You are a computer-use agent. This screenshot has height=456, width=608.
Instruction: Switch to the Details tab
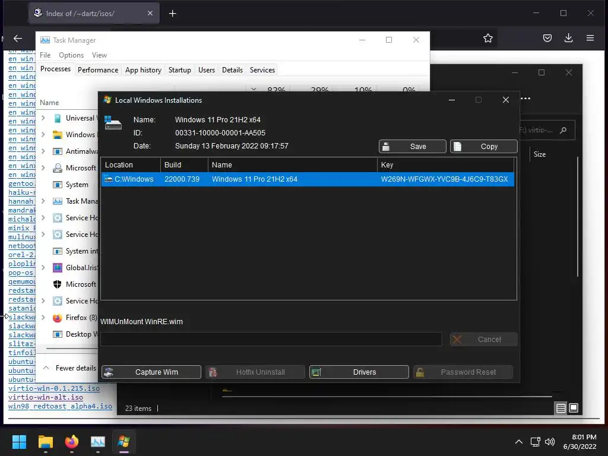232,70
